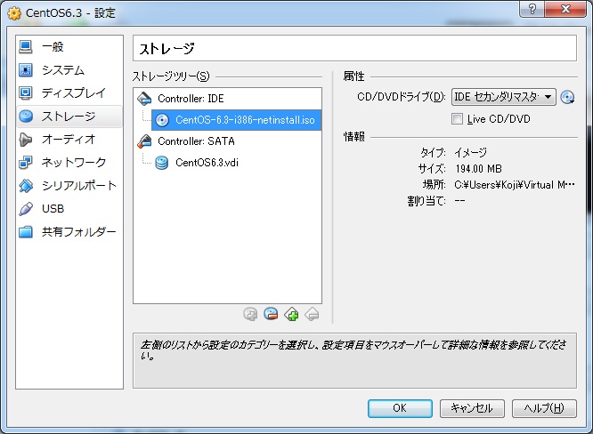Viewport: 593px width, 434px height.
Task: Click the CD disc icon of CentOS netinstall iso
Action: point(162,120)
